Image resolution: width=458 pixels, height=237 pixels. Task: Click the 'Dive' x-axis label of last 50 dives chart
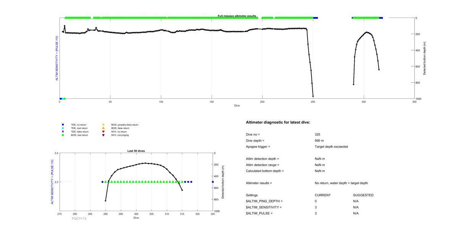pos(136,218)
